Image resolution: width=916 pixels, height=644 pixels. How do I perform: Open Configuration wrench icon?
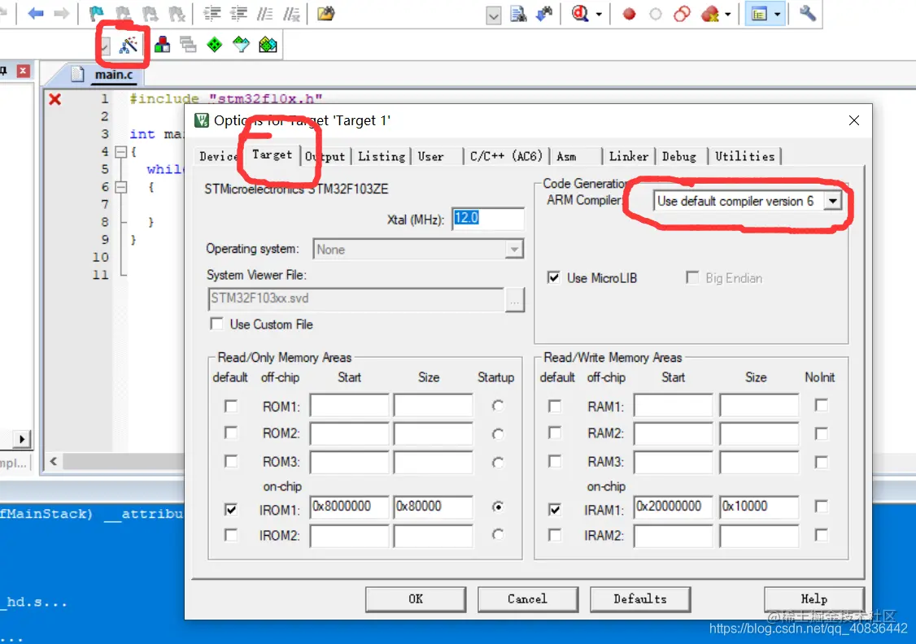(x=807, y=14)
